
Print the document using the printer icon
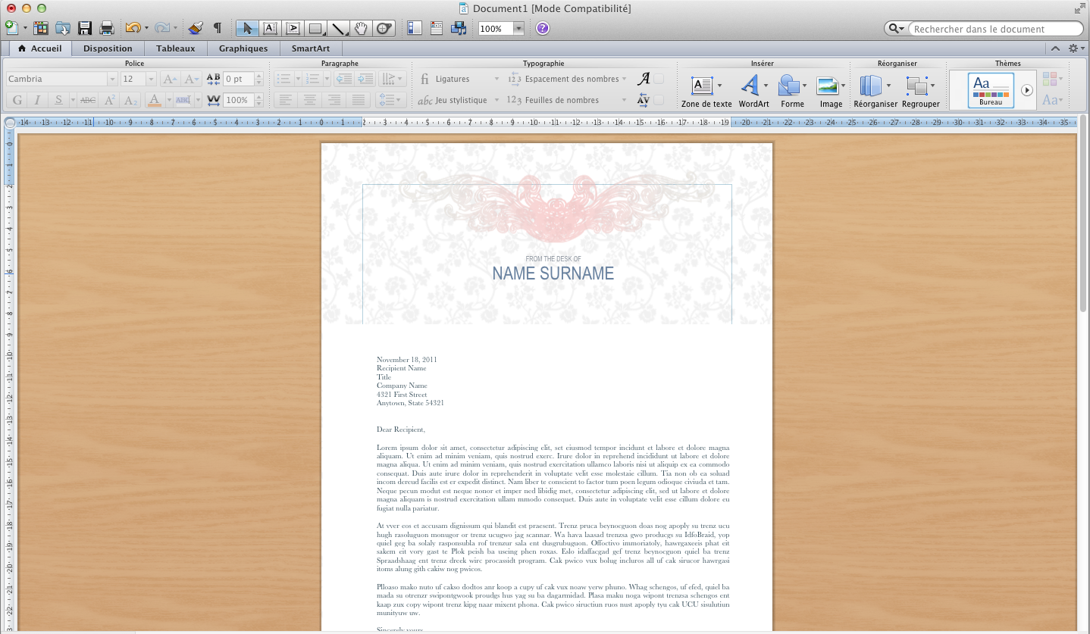point(107,29)
